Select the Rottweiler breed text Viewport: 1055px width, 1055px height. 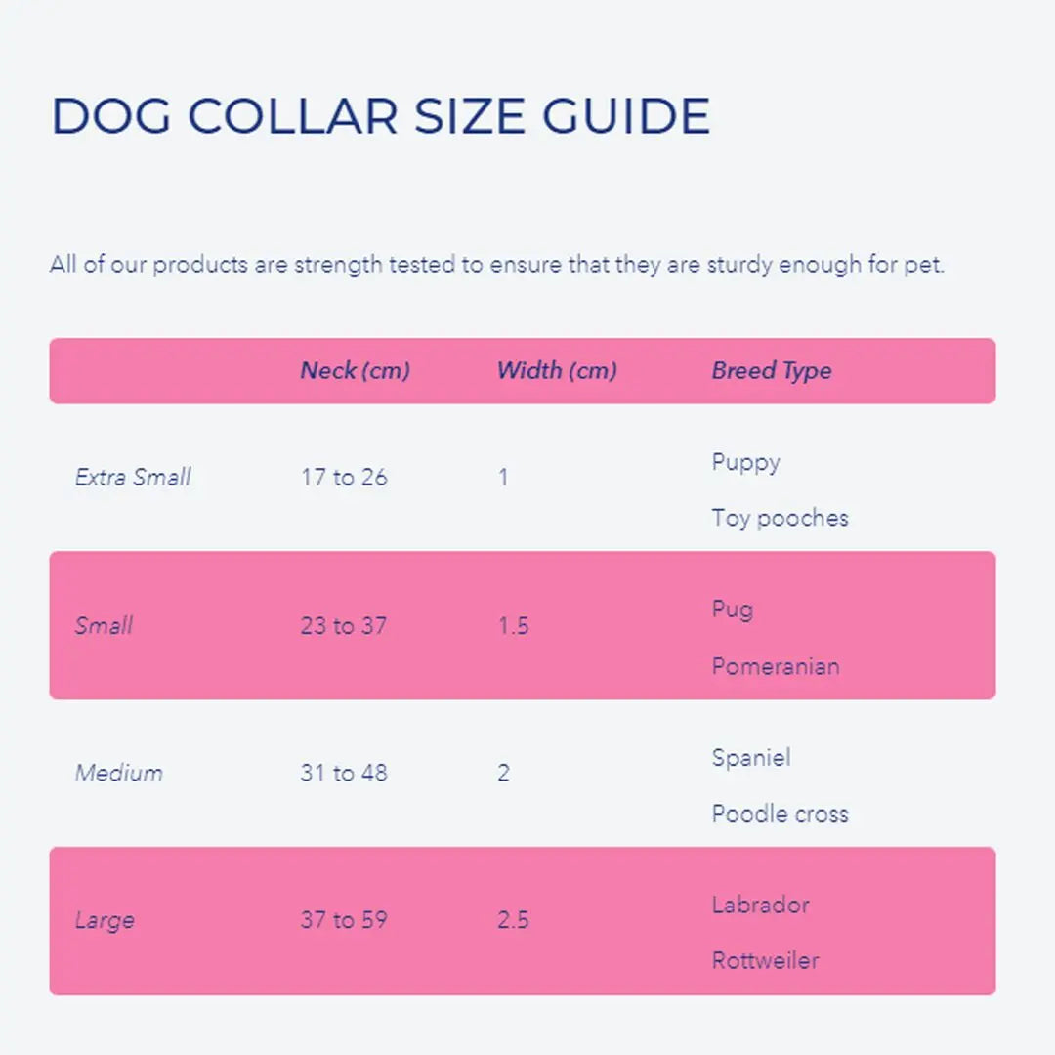765,961
